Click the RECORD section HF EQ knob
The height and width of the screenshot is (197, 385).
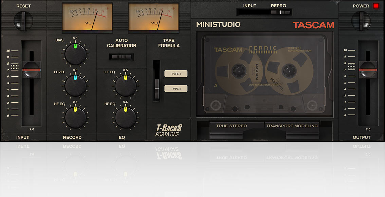pyautogui.click(x=75, y=117)
